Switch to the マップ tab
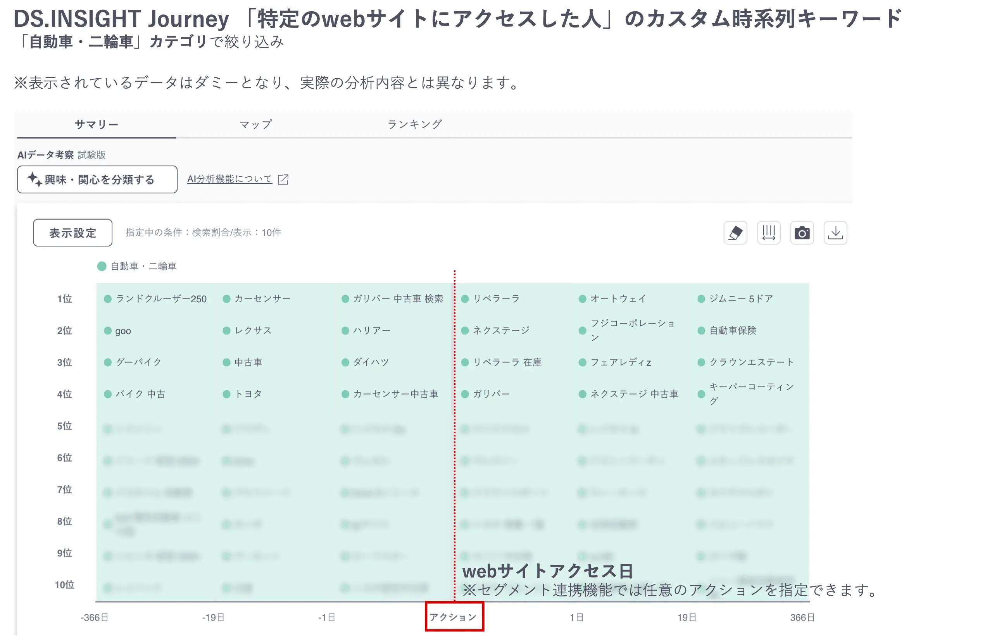This screenshot has height=636, width=997. click(x=256, y=124)
